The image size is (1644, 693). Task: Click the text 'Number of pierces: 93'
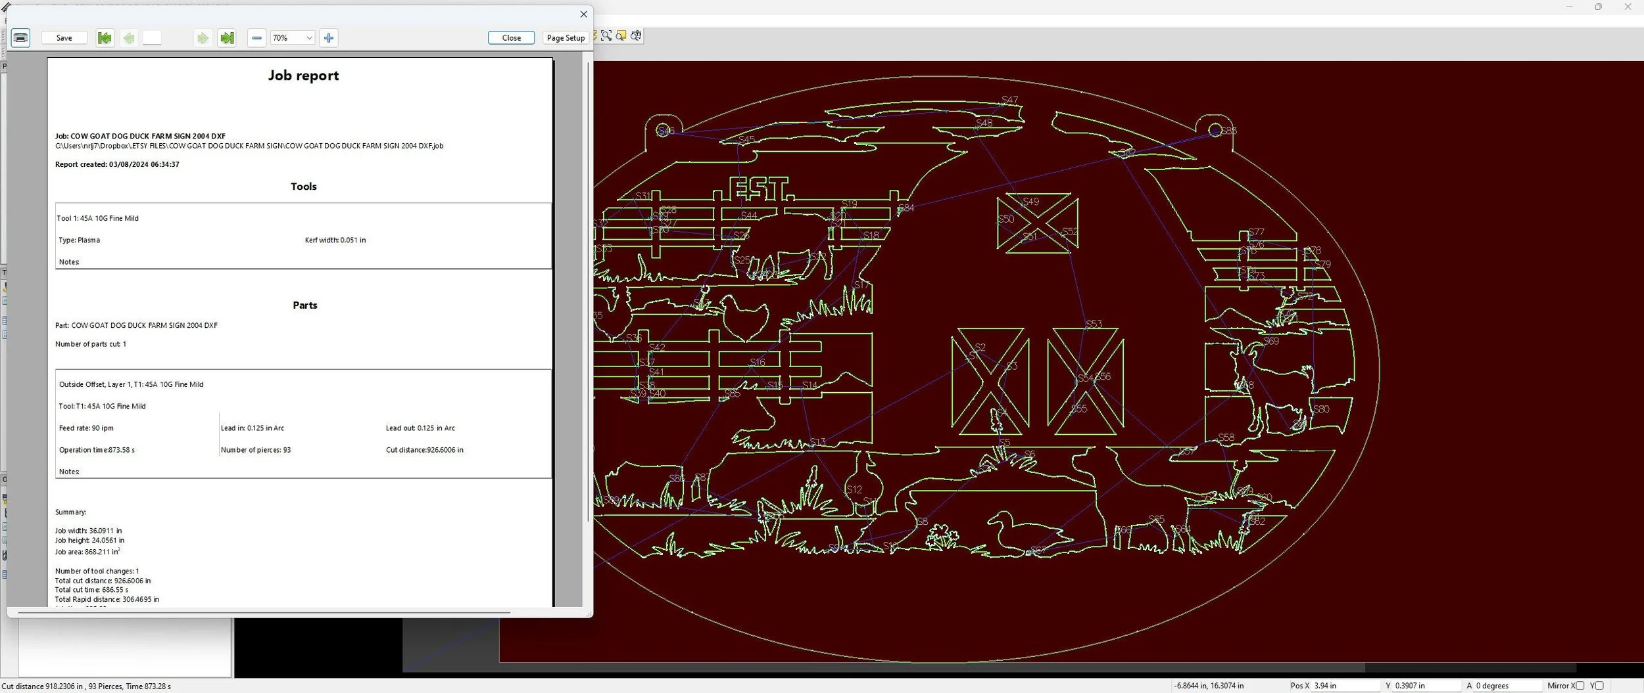pyautogui.click(x=256, y=450)
